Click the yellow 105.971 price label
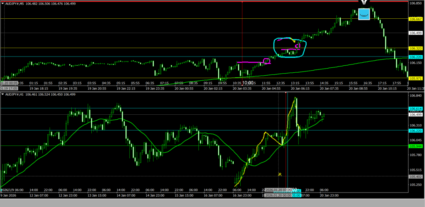Image resolution: width=425 pixels, height=207 pixels. pos(415,78)
